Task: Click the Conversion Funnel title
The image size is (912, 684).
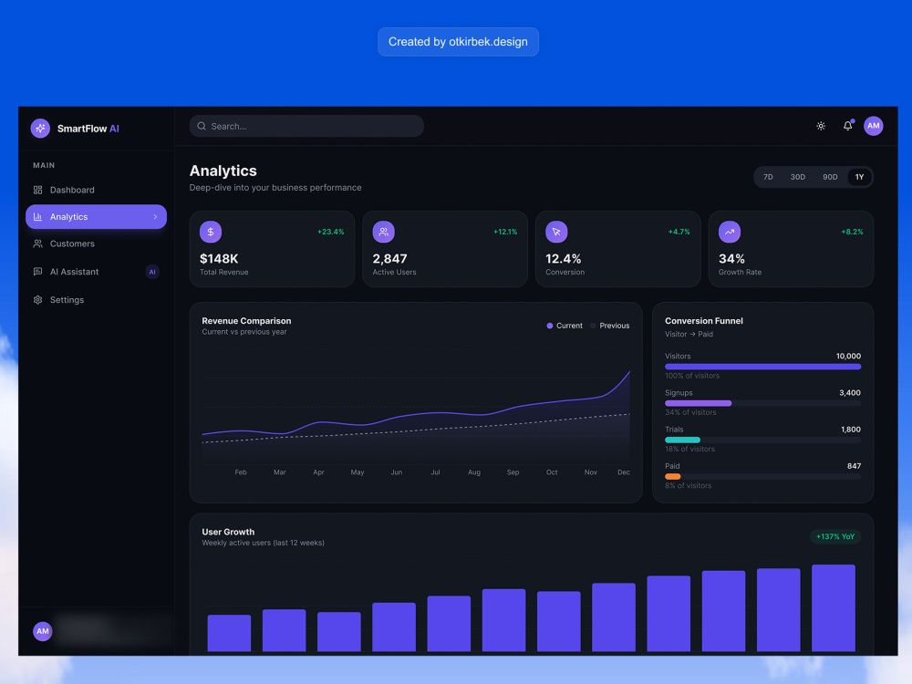Action: (x=704, y=321)
